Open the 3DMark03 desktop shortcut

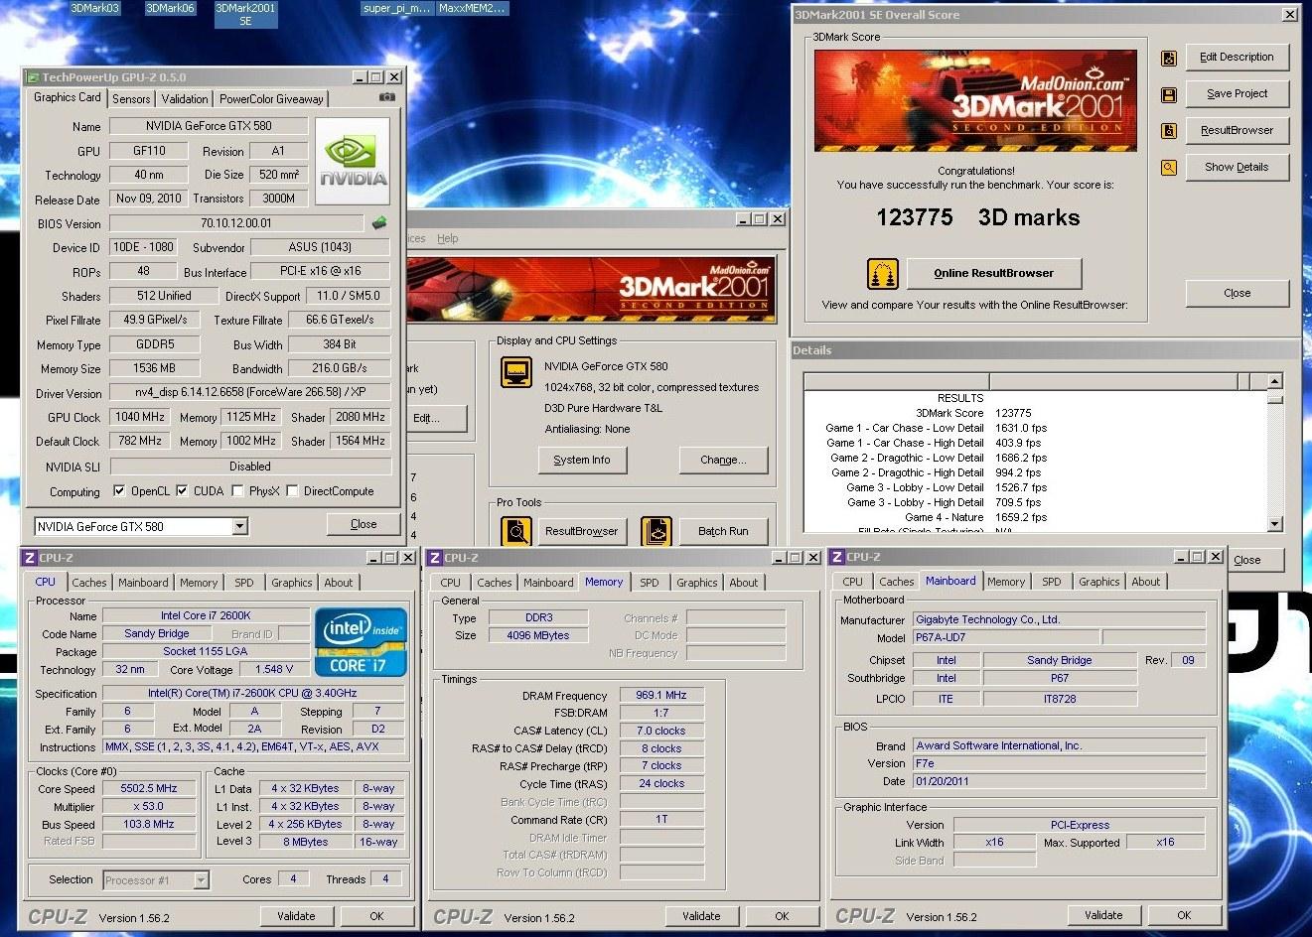coord(94,8)
